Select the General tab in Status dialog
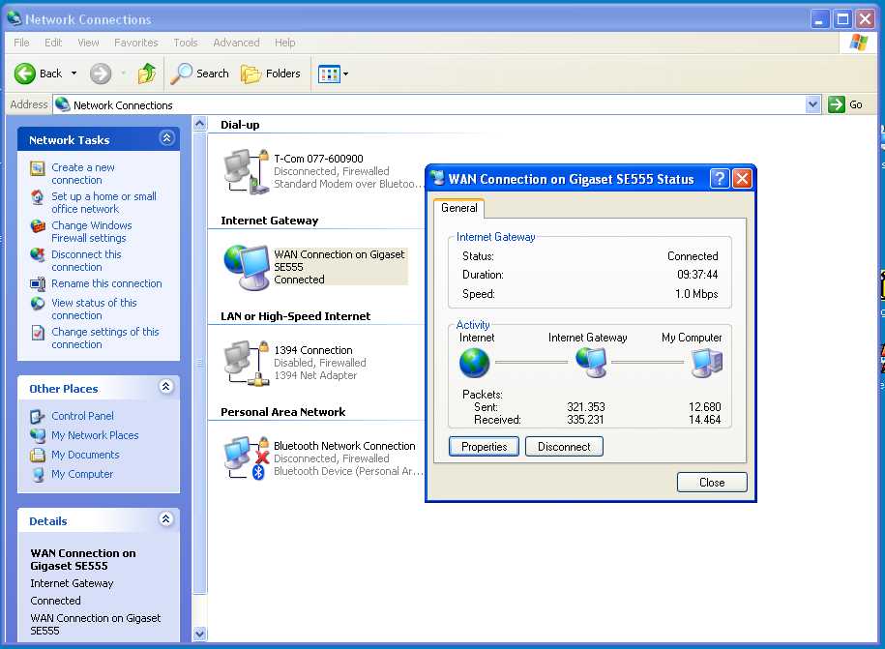This screenshot has width=885, height=649. (x=458, y=208)
